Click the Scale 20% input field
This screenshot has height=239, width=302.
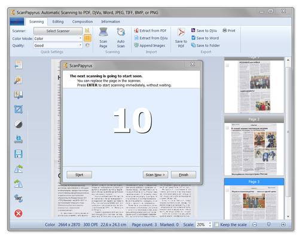pos(202,225)
